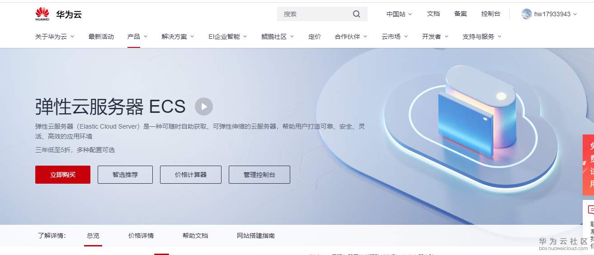
Task: Expand the 解决方案 menu
Action: [x=178, y=37]
